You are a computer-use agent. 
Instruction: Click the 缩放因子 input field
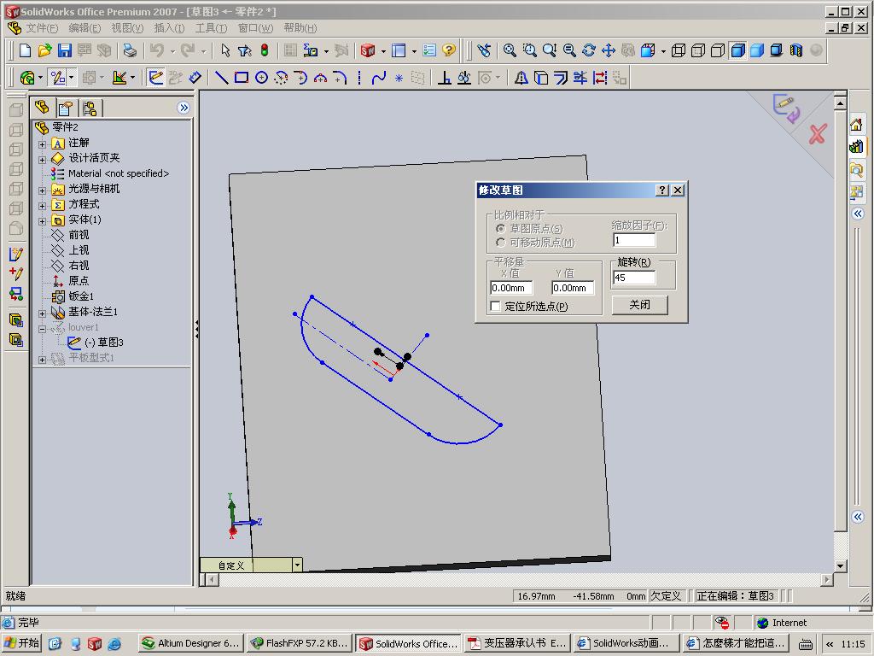634,240
